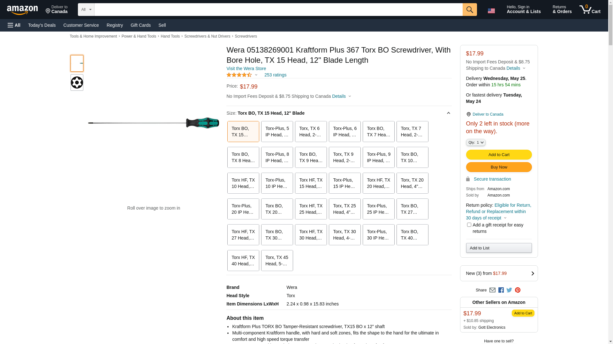
Task: Open Today's Deals in navigation bar
Action: click(x=42, y=25)
